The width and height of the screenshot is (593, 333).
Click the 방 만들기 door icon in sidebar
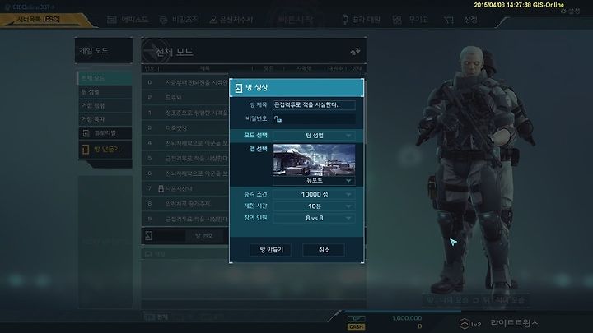coord(86,150)
